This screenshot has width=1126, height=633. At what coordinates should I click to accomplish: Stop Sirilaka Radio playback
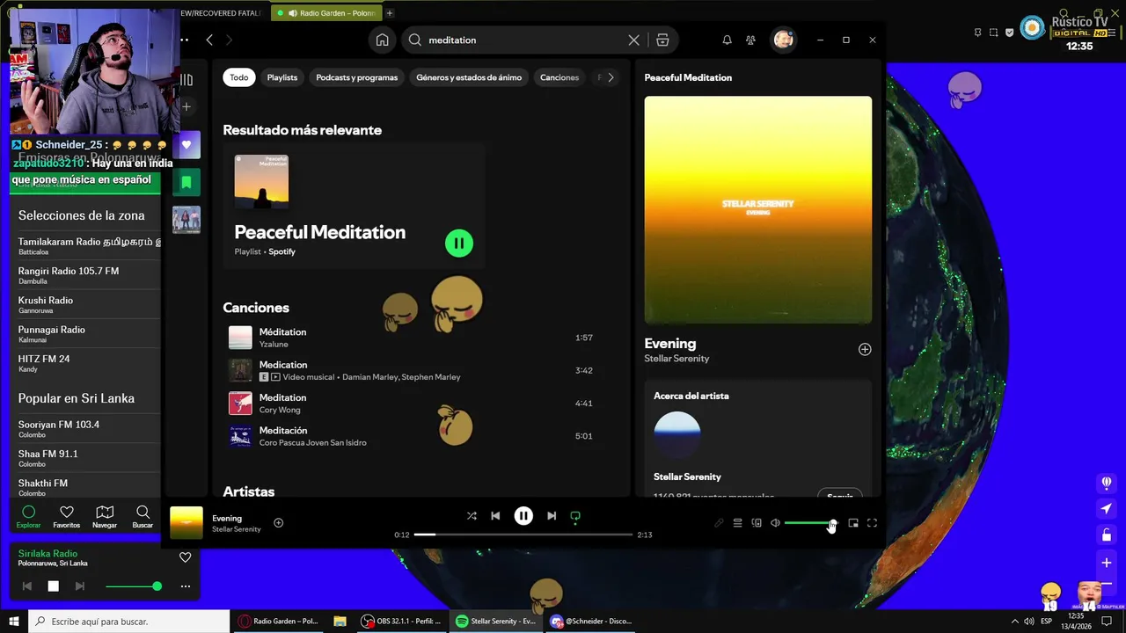pos(53,586)
